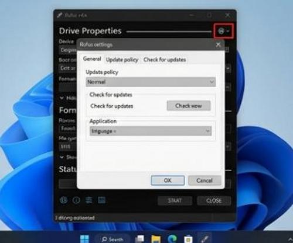Open the log grid icon in Rufus
The width and height of the screenshot is (293, 243).
101,200
